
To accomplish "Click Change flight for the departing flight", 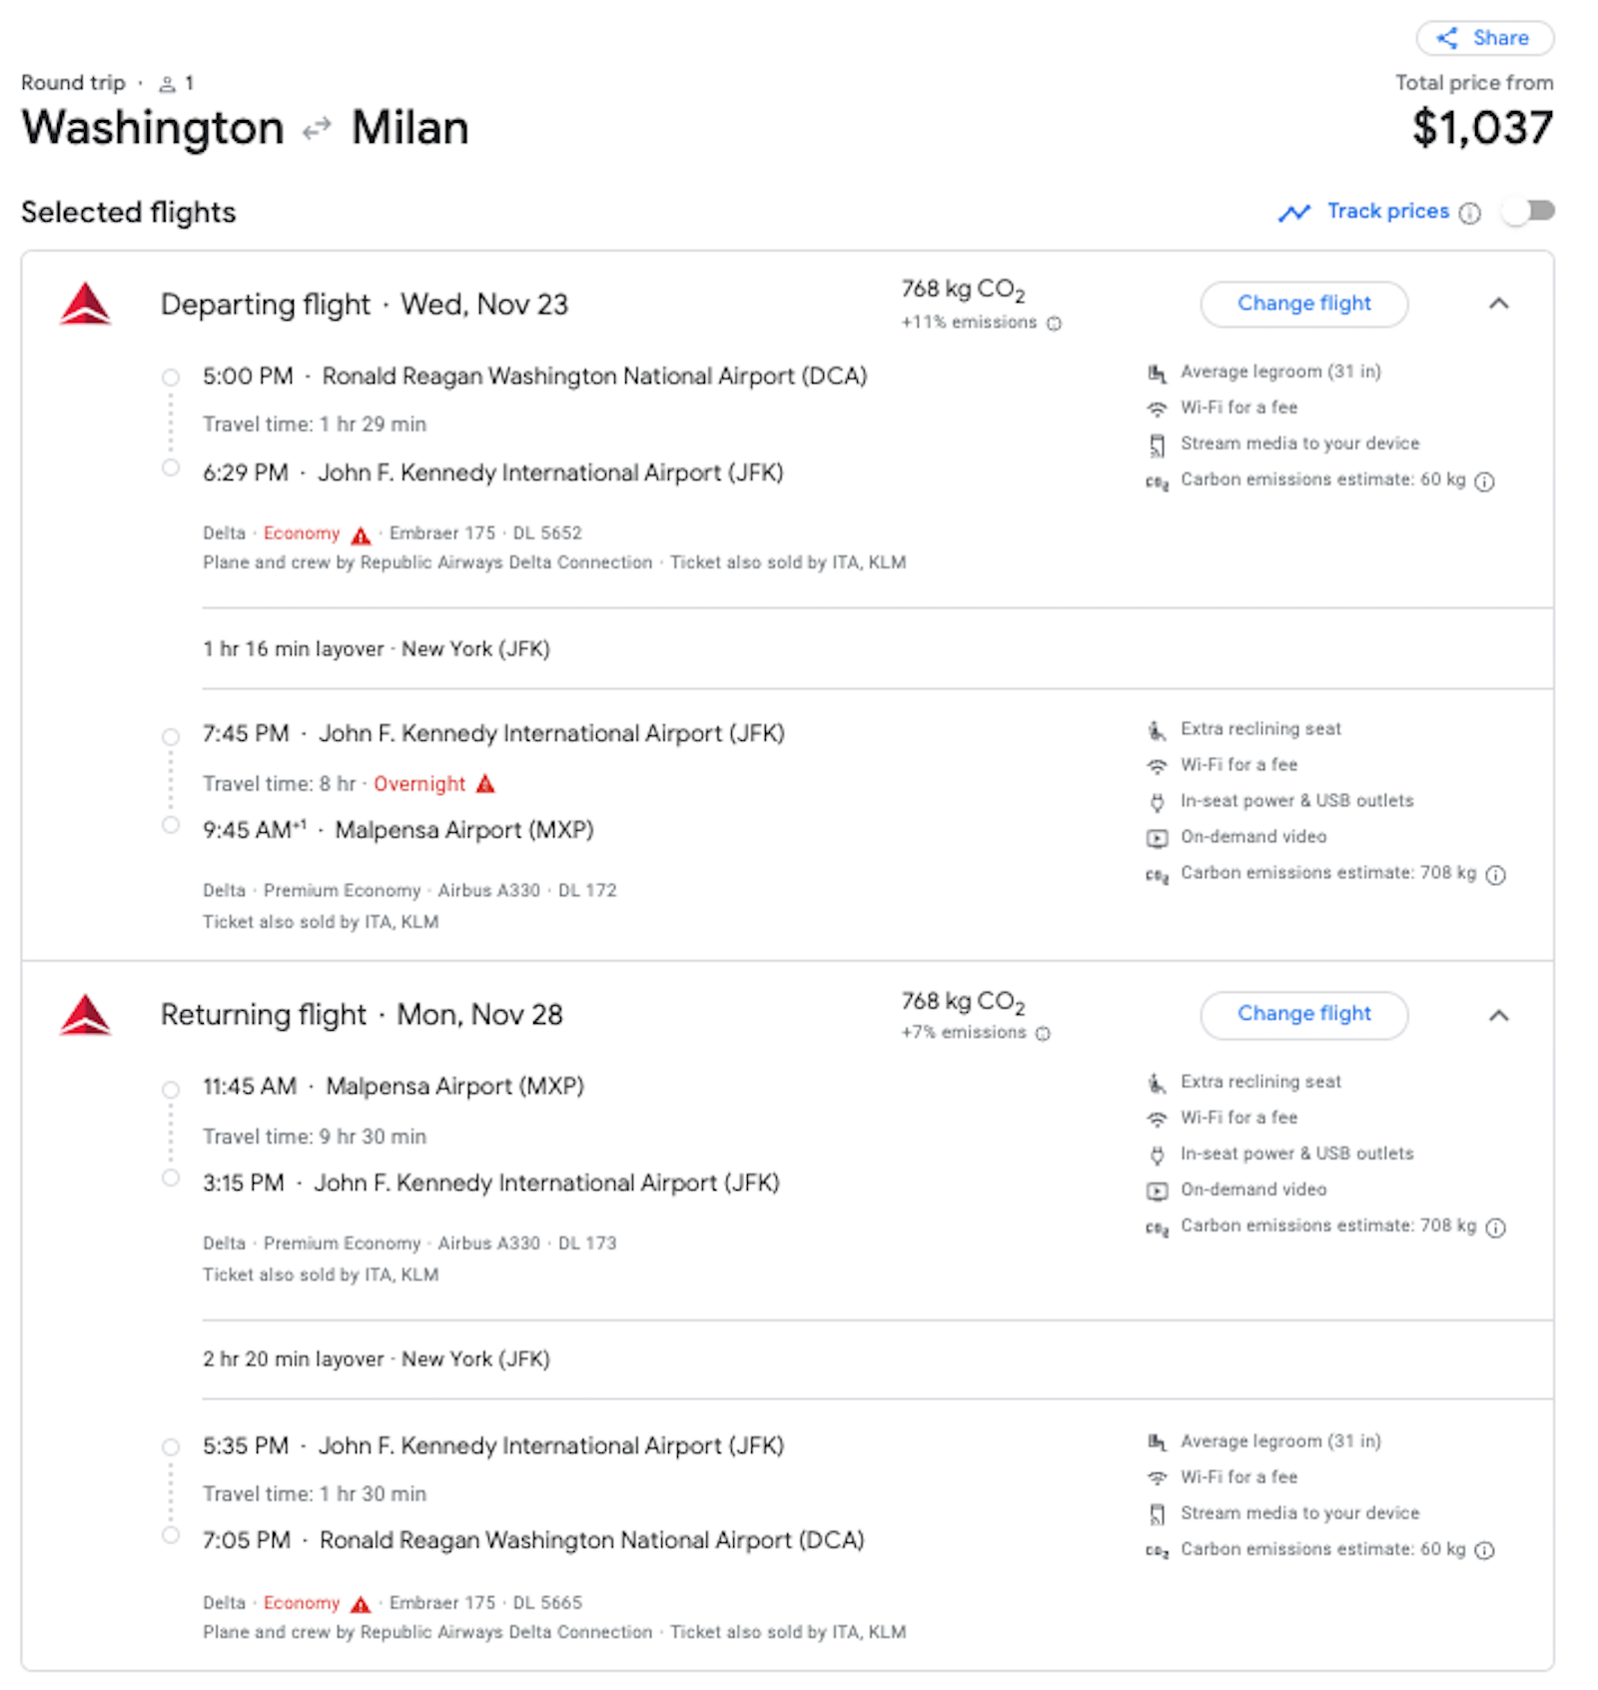I will click(x=1303, y=304).
